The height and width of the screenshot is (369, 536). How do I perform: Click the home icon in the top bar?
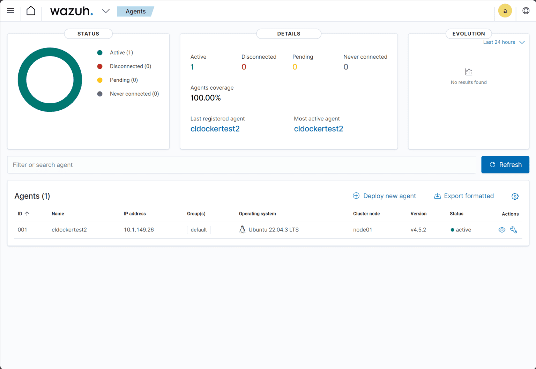tap(31, 10)
